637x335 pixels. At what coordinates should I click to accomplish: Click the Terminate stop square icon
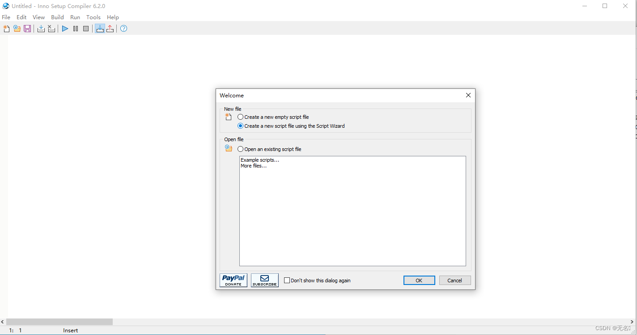tap(86, 29)
